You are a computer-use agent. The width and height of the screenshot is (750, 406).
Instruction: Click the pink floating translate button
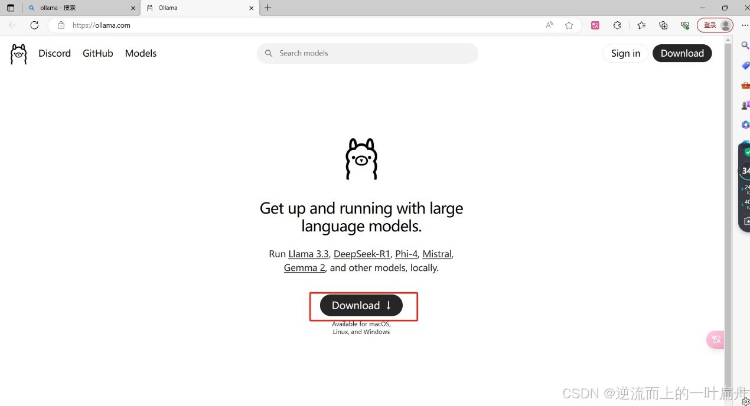(716, 339)
